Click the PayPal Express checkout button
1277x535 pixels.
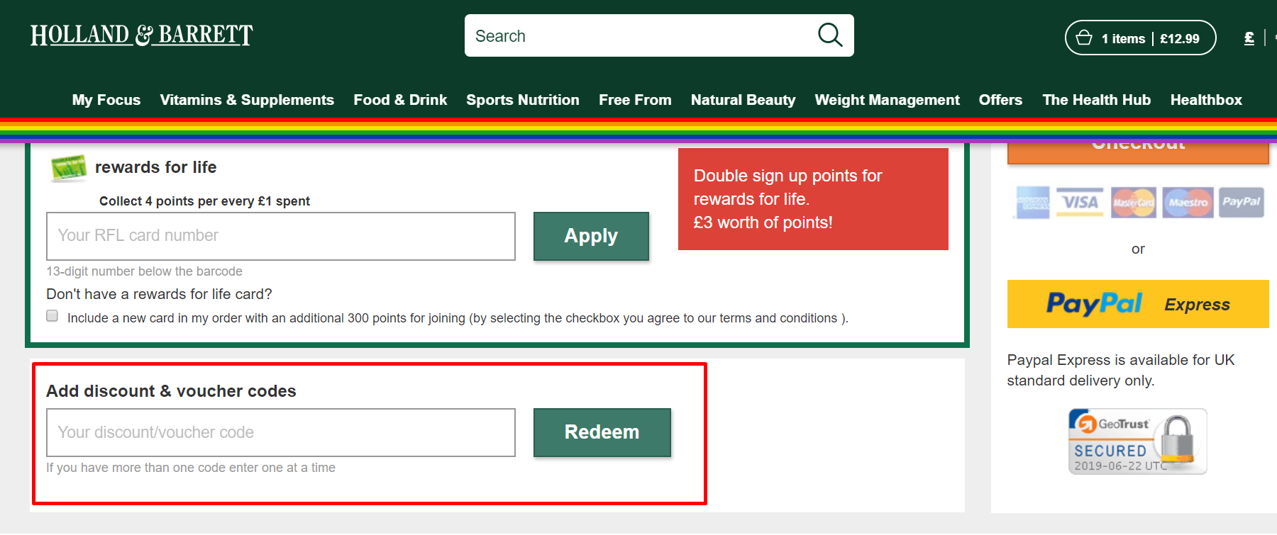(1137, 304)
